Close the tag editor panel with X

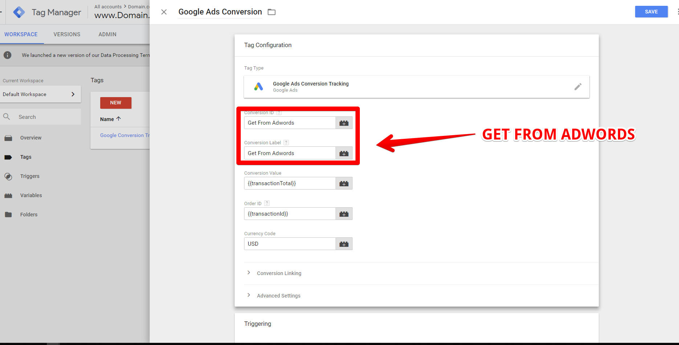[164, 12]
